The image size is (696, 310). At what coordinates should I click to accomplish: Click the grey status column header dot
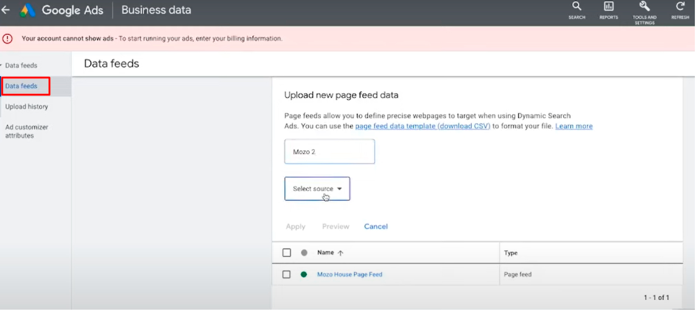(304, 253)
